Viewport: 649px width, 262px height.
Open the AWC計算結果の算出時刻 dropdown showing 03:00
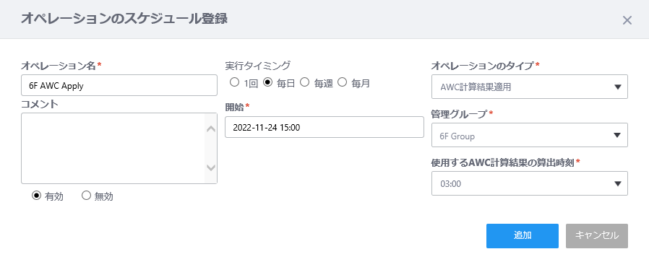click(x=529, y=183)
